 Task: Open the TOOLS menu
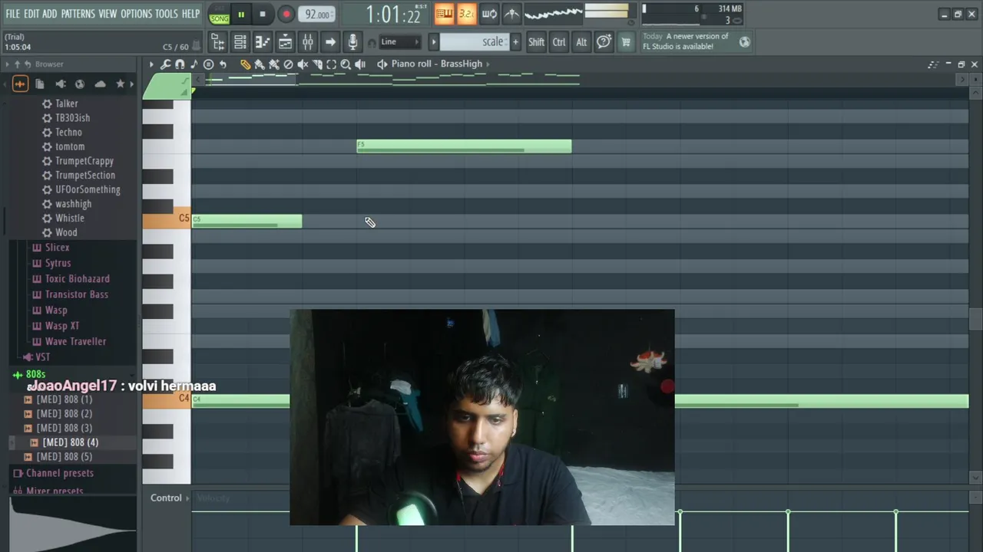167,14
